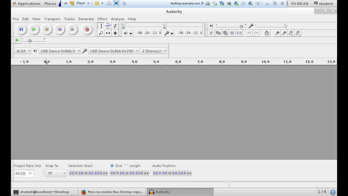The height and width of the screenshot is (196, 348).
Task: Click the output volume slider handle
Action: coord(241,26)
